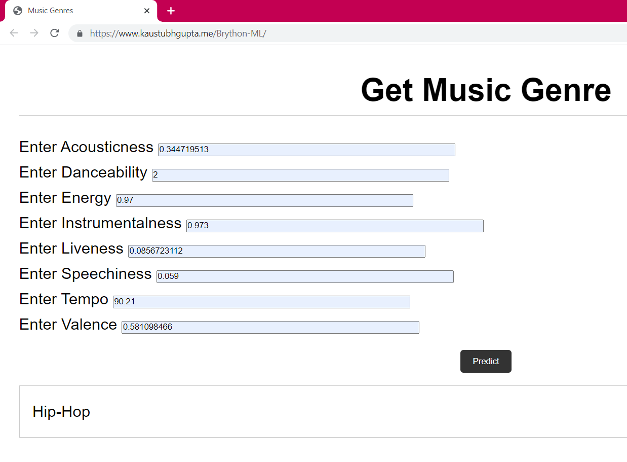Click the Hip-Hop prediction result text
Viewport: 627px width, 462px height.
coord(61,411)
